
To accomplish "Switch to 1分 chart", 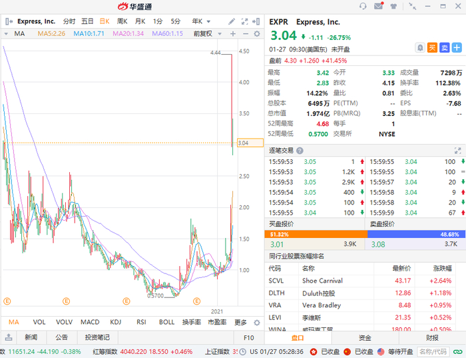I will coord(158,21).
